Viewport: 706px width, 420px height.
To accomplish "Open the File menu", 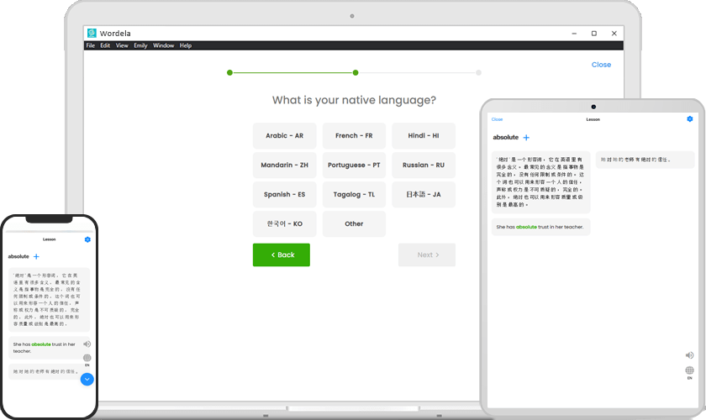I will click(91, 45).
